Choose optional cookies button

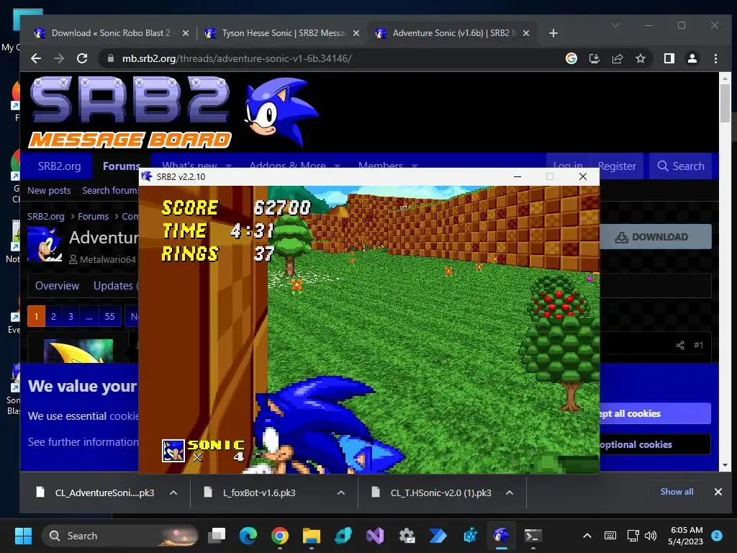(655, 444)
